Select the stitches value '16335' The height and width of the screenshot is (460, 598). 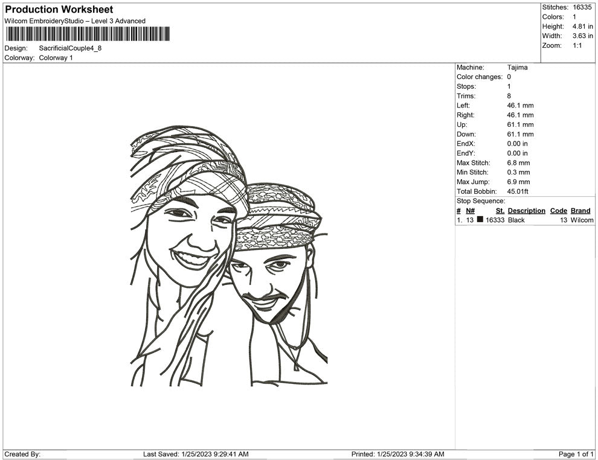coord(582,7)
